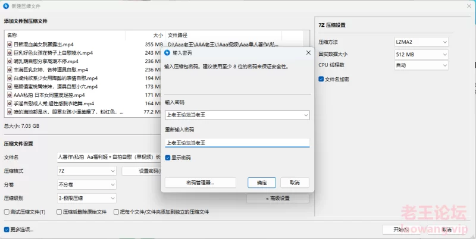Open the CPU 线程数 自动 dropdown
The width and height of the screenshot is (476, 239).
coord(421,65)
